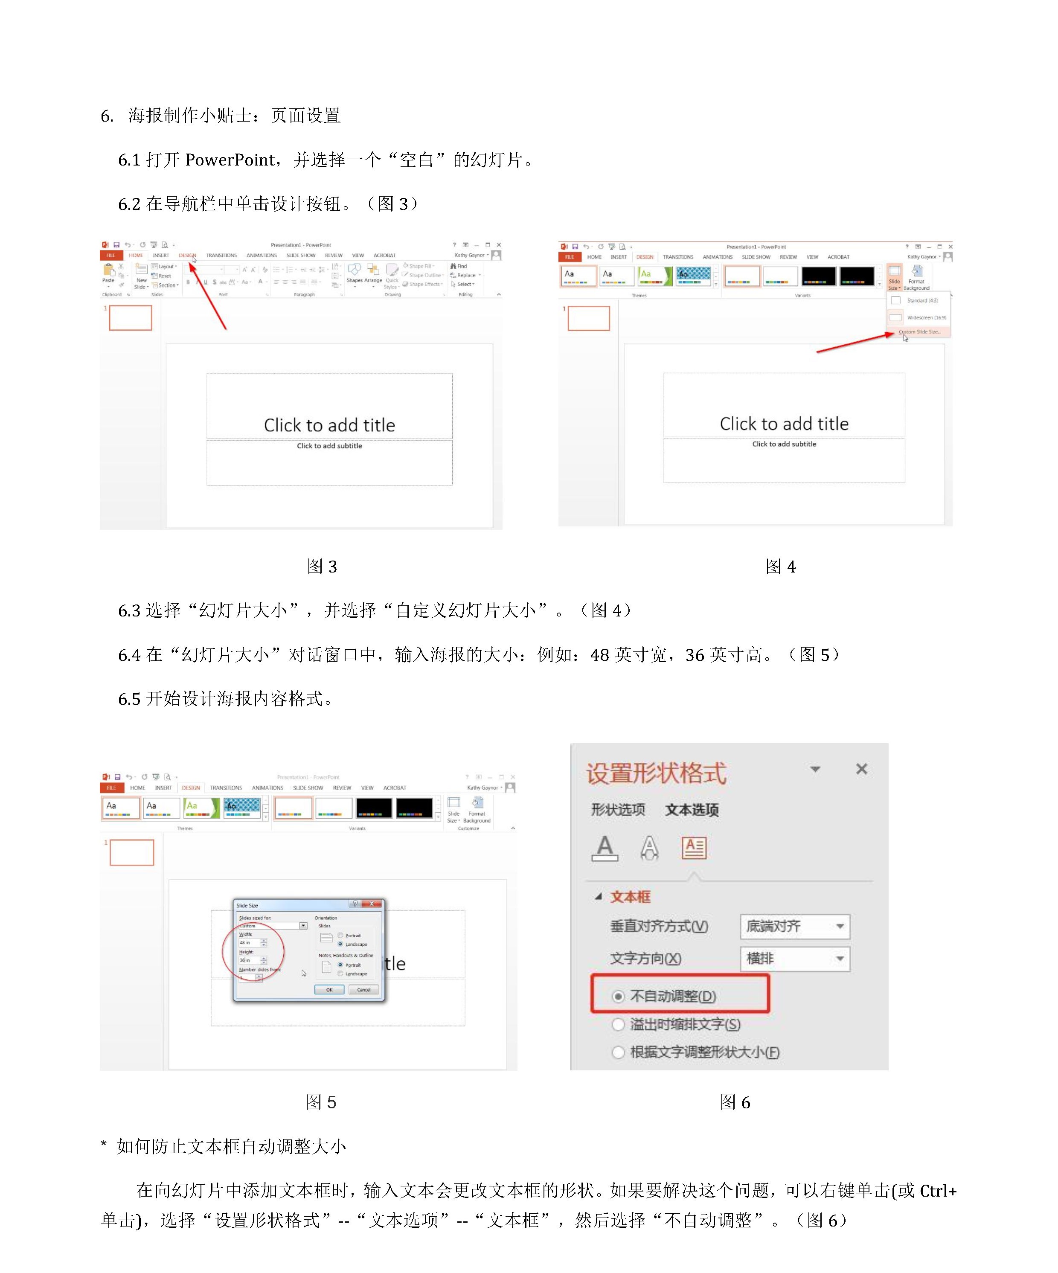
Task: Select 不自动调整(D) radio button
Action: coord(618,996)
